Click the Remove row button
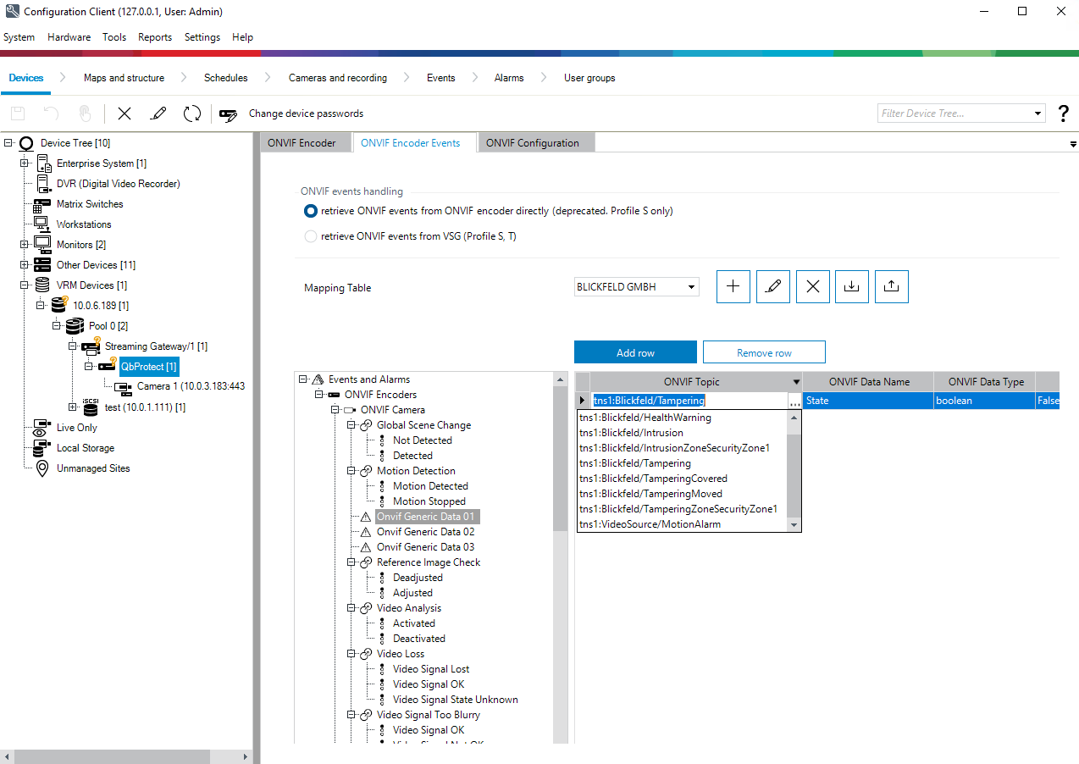This screenshot has width=1079, height=764. tap(764, 352)
